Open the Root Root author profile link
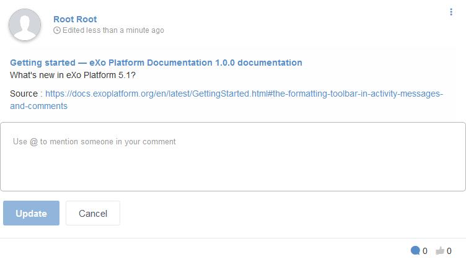Screen dimensions: 466x262 pos(75,19)
